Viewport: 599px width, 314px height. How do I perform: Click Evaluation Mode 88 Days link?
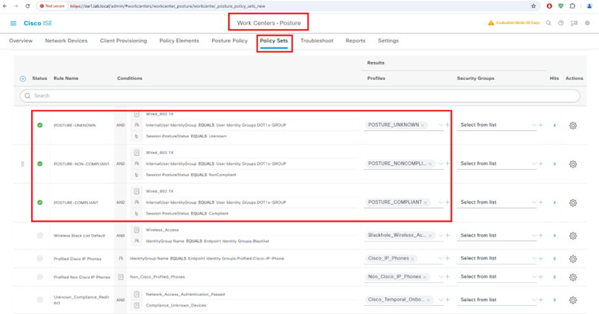(518, 23)
